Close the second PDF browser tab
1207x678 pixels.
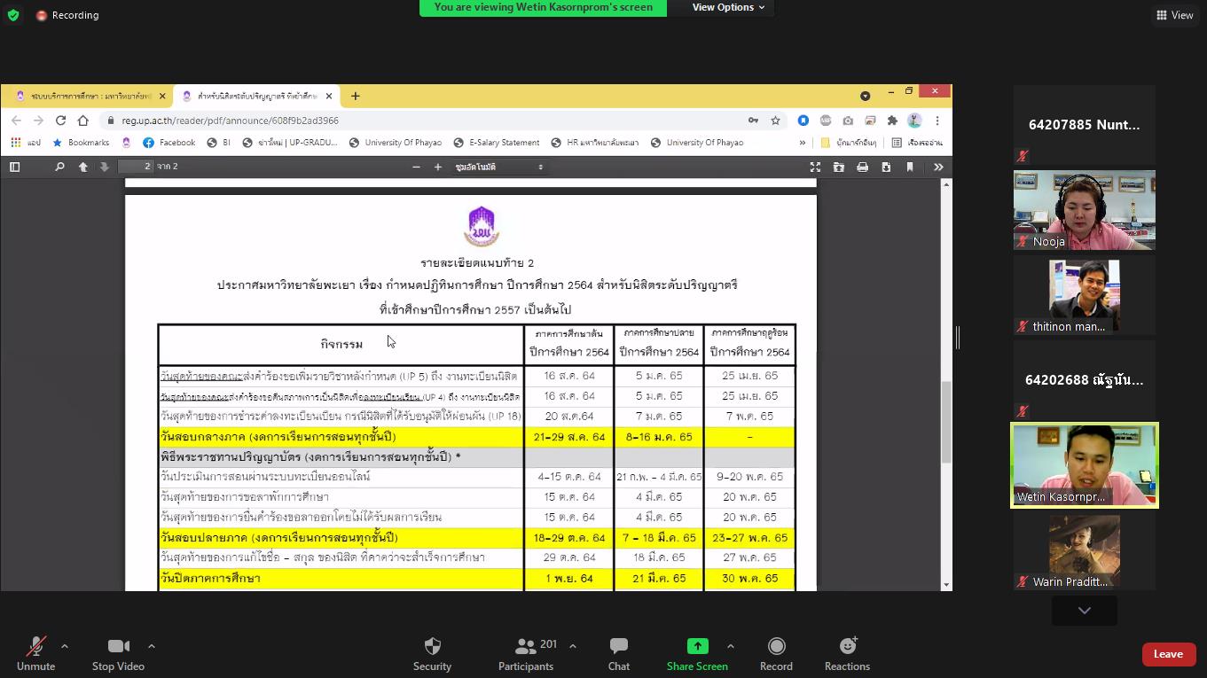coord(329,96)
